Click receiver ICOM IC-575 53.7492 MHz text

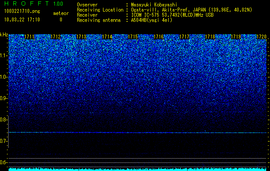click(172, 15)
